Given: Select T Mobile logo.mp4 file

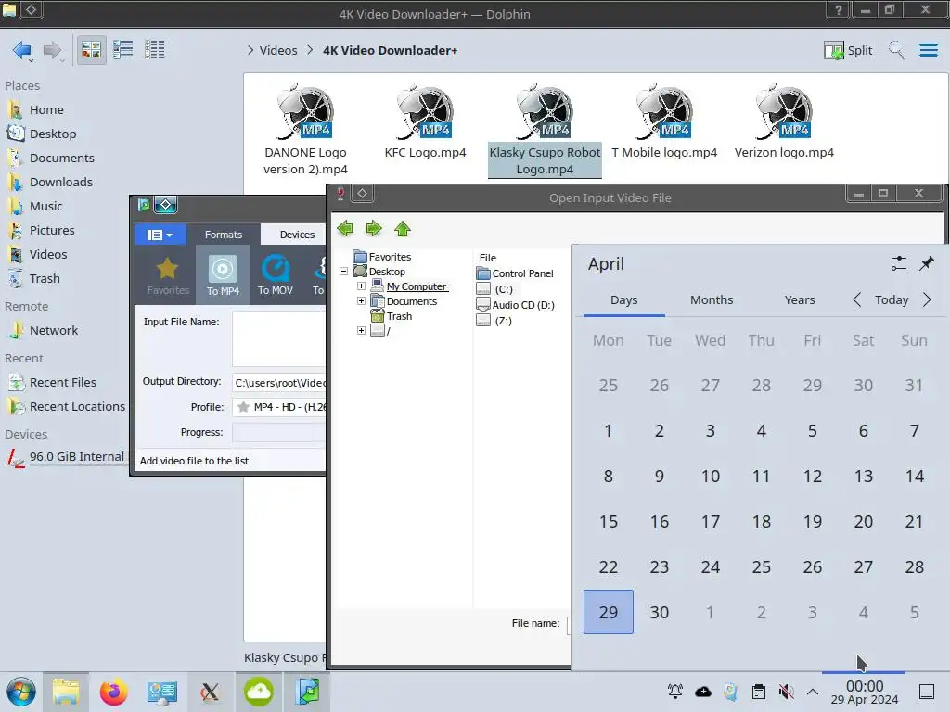Looking at the screenshot, I should [664, 121].
